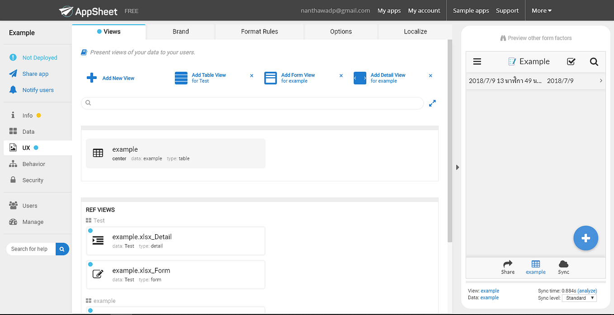Open the row chevron in preview list

pyautogui.click(x=601, y=81)
